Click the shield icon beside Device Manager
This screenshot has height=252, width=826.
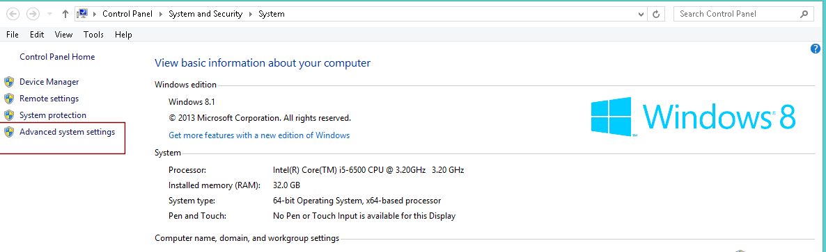[x=9, y=82]
